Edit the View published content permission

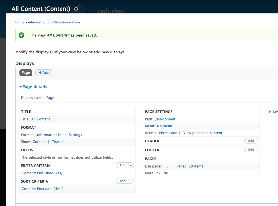click(203, 133)
